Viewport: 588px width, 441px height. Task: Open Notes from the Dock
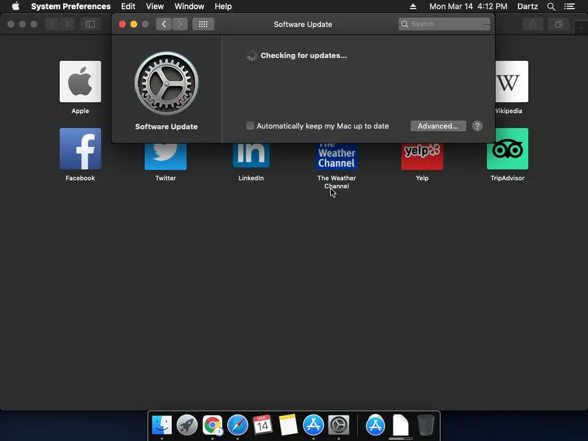coord(288,425)
